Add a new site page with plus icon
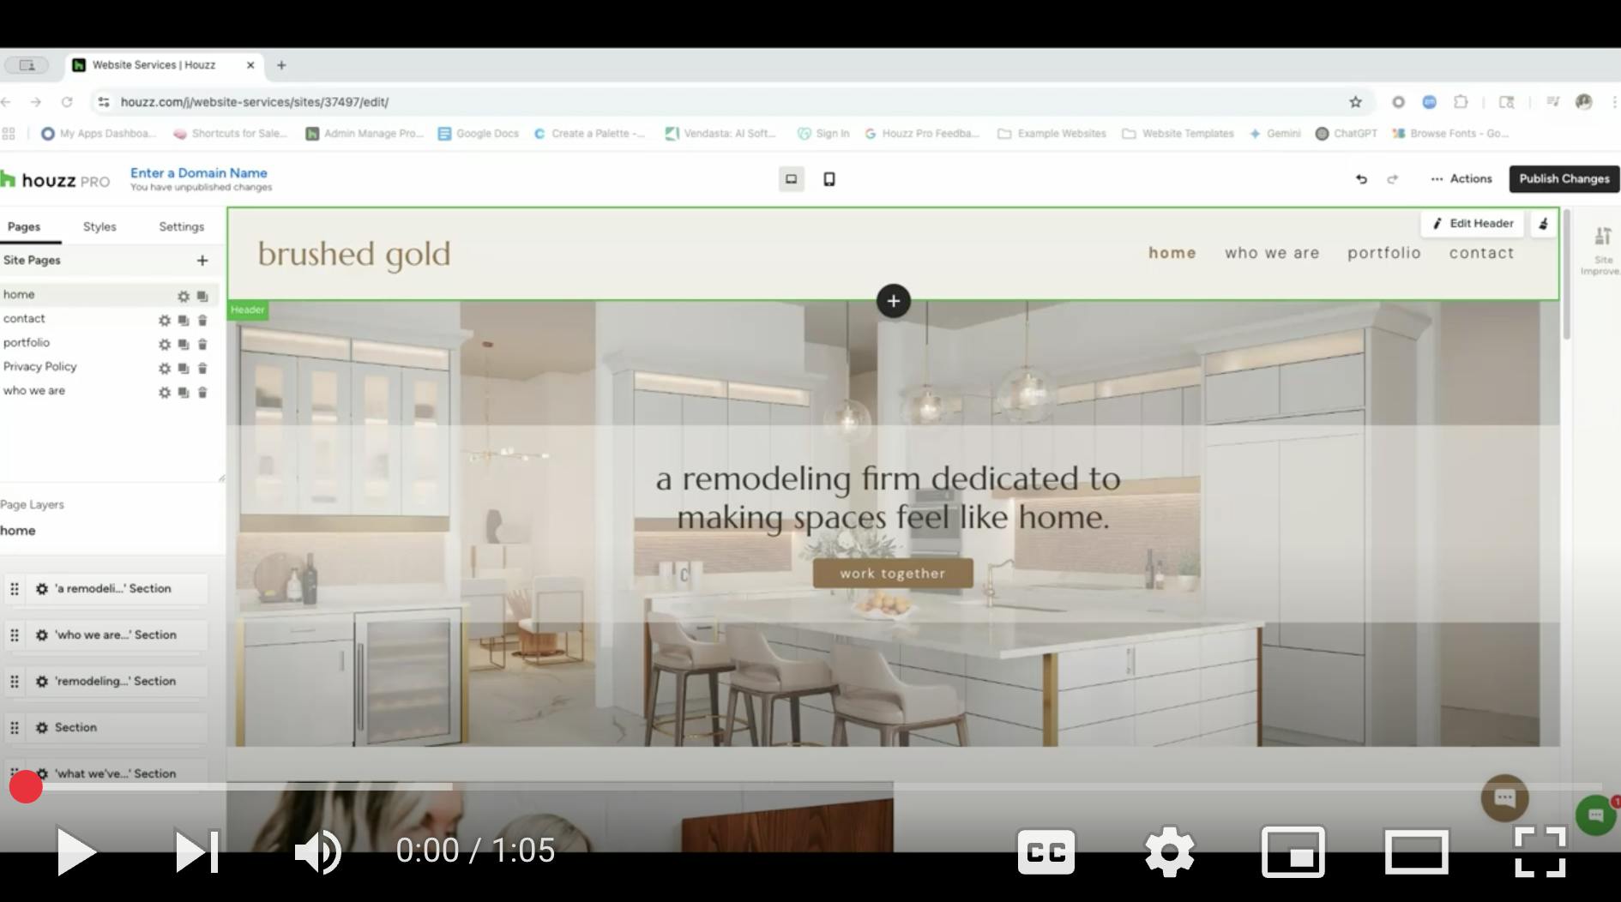The image size is (1621, 902). (202, 261)
